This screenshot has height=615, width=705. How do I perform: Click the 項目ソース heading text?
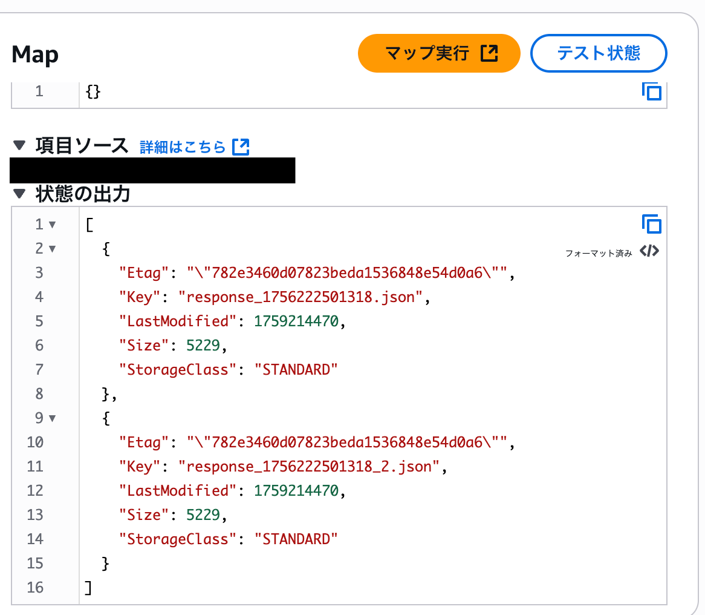point(82,146)
